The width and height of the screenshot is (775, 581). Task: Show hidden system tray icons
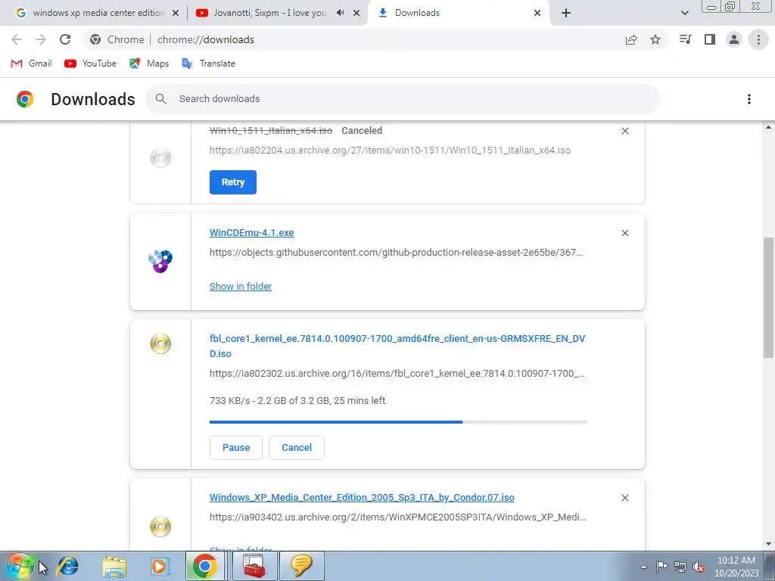pyautogui.click(x=643, y=567)
